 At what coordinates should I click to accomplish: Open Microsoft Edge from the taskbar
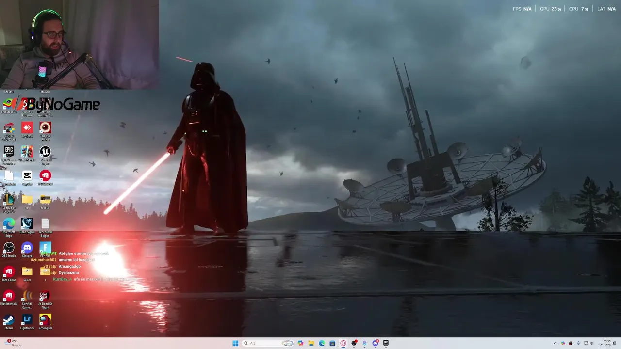tap(322, 343)
